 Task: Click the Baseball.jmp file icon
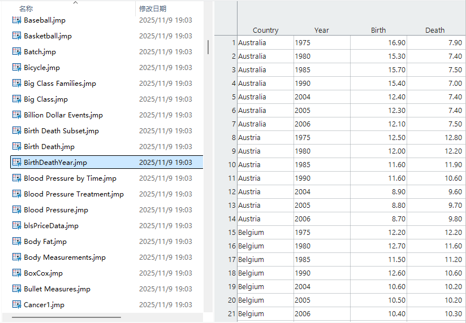point(16,20)
